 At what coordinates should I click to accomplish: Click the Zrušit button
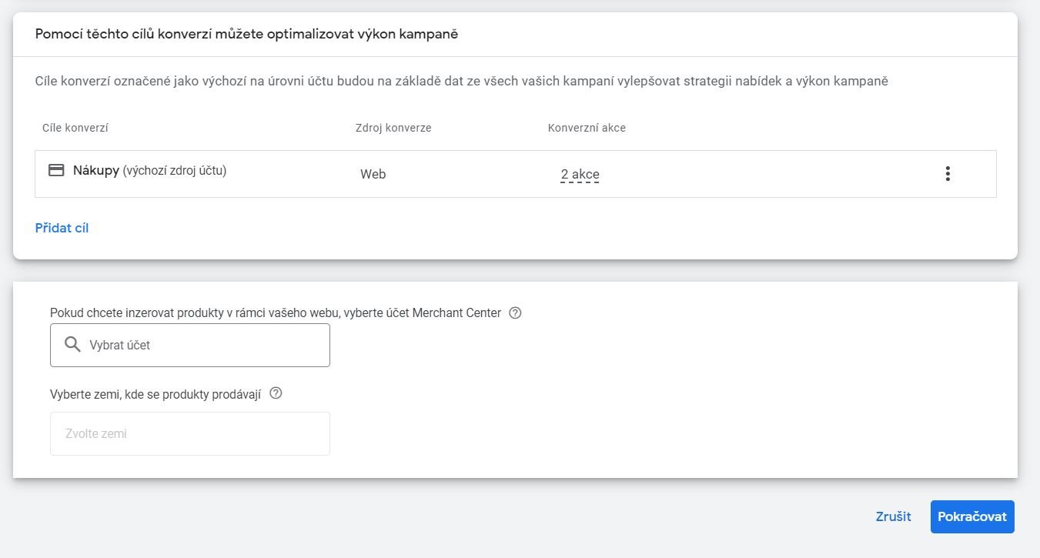tap(893, 516)
